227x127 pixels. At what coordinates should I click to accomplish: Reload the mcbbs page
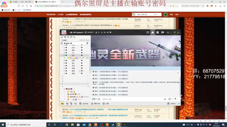[x=19, y=6]
